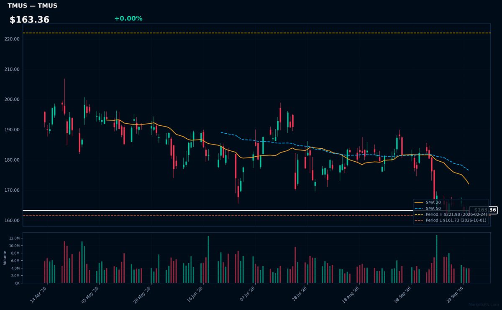Click the 180.00 price axis label

13,160
